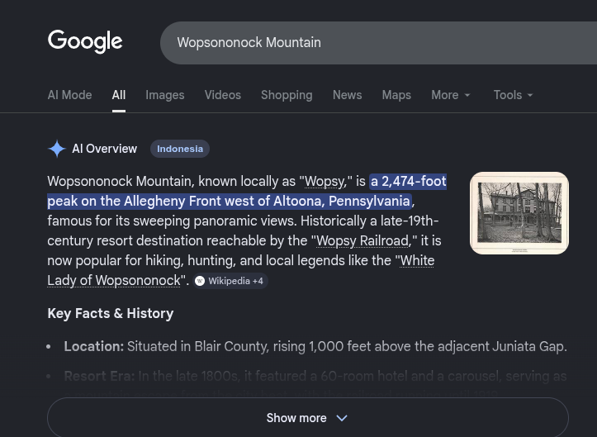Select the All results tab
The height and width of the screenshot is (437, 597).
tap(119, 95)
